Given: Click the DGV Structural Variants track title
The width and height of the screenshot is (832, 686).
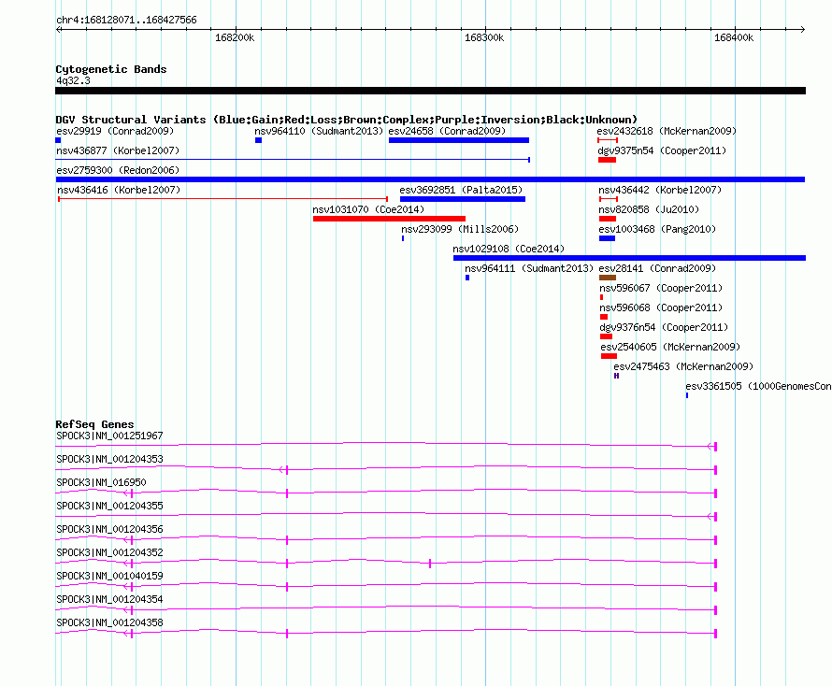Looking at the screenshot, I should [x=347, y=120].
